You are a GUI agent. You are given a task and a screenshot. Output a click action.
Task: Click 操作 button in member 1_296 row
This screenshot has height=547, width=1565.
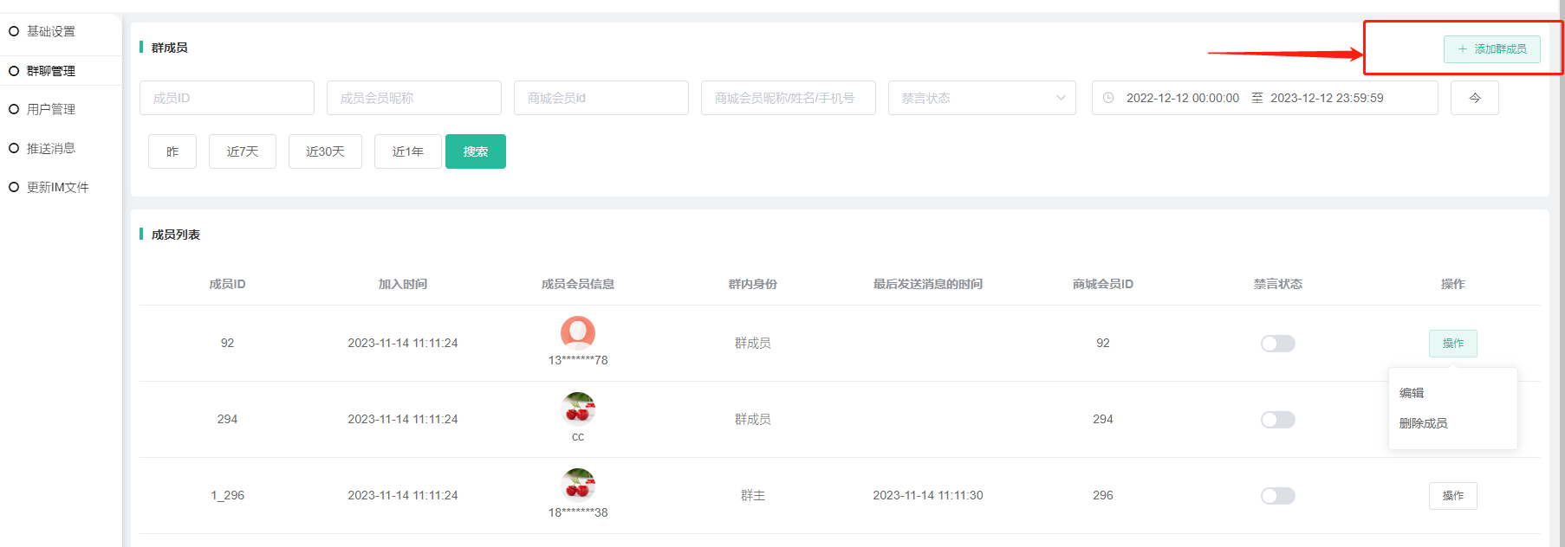[x=1453, y=496]
